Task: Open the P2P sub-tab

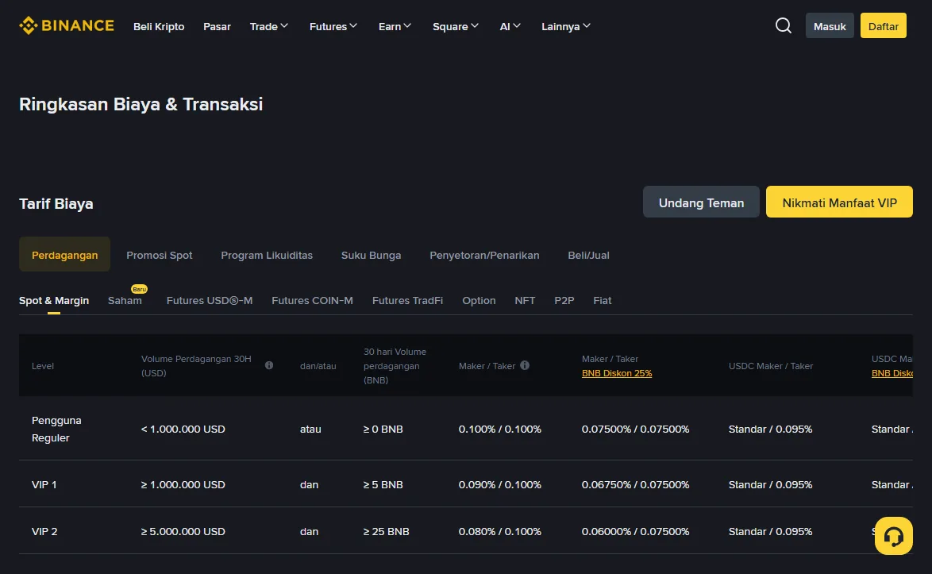Action: 564,301
